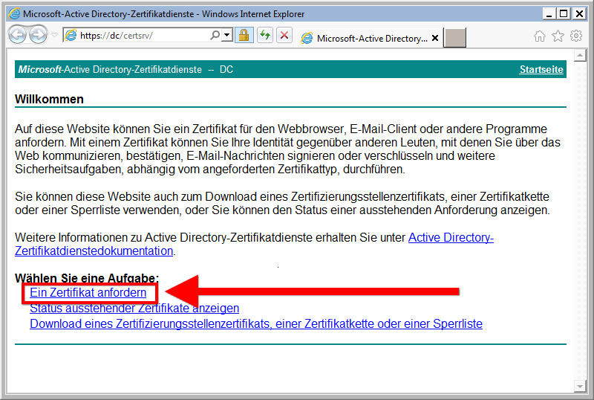Open the Home page icon
This screenshot has height=400, width=594.
540,36
